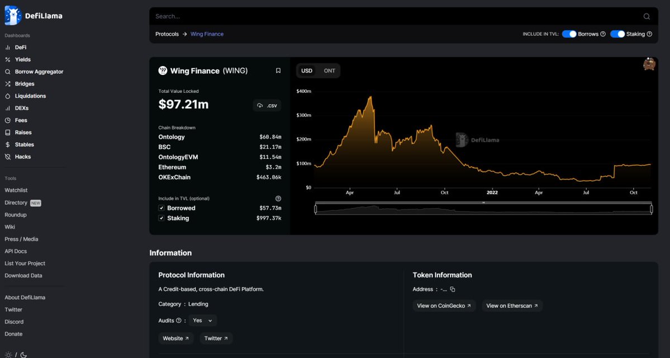Open the Hacks section icon

coord(7,156)
